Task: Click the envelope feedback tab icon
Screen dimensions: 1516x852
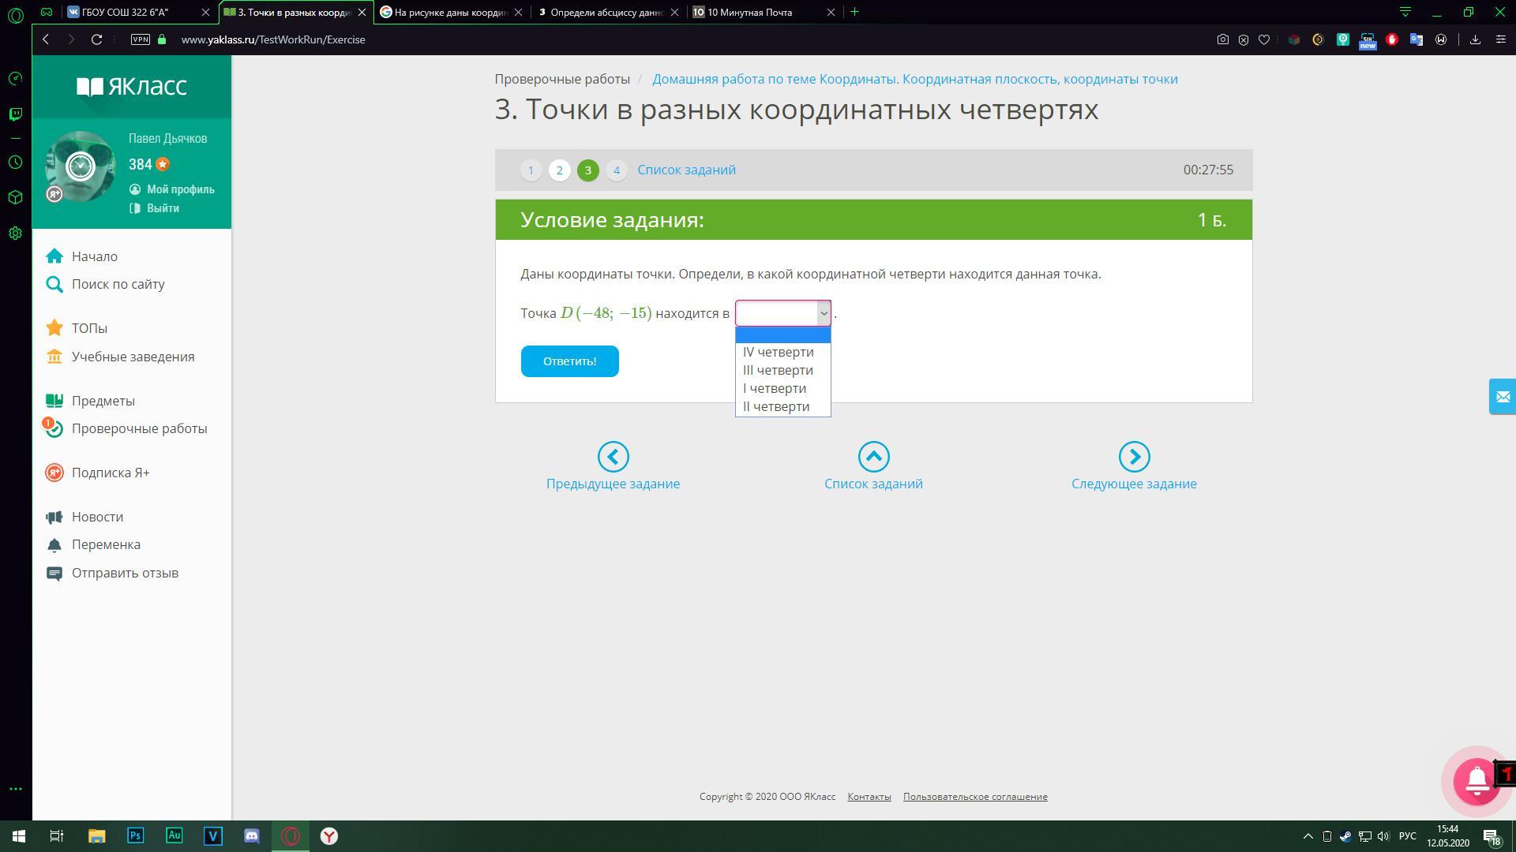Action: [1502, 397]
